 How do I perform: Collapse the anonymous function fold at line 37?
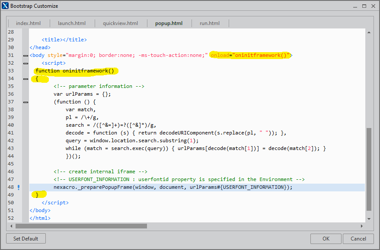pos(25,102)
